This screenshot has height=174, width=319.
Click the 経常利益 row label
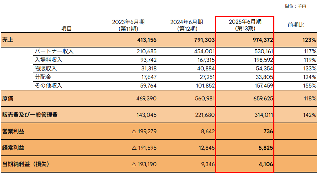pyautogui.click(x=13, y=148)
